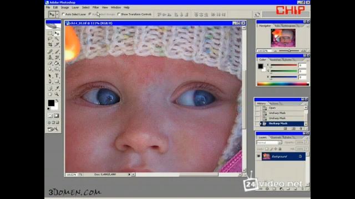Delete current state in History panel
Viewport: 355px width, 199px height.
[x=301, y=128]
